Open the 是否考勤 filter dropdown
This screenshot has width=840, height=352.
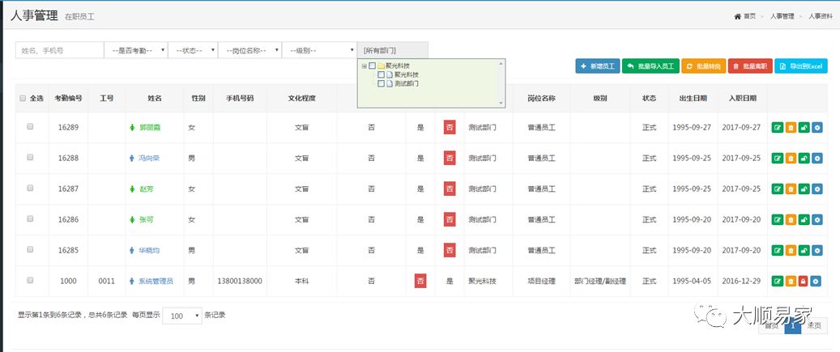(x=136, y=50)
